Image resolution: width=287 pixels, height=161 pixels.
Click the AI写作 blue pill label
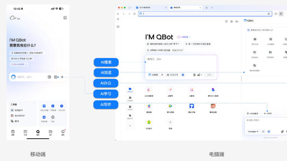[x=106, y=105]
